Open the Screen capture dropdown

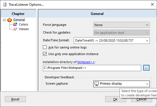(122, 84)
